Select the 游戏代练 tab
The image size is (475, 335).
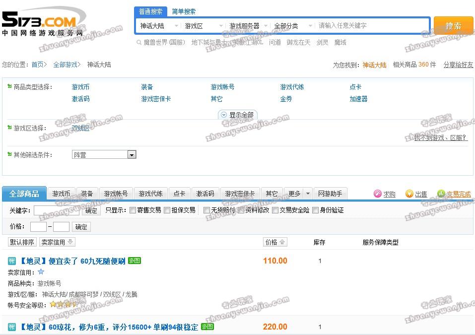150,194
